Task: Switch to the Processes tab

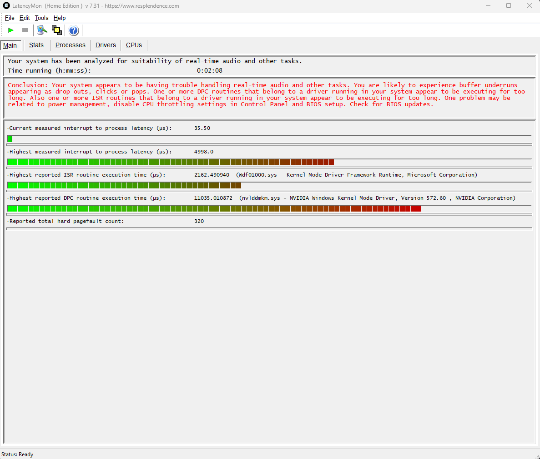Action: (x=70, y=45)
